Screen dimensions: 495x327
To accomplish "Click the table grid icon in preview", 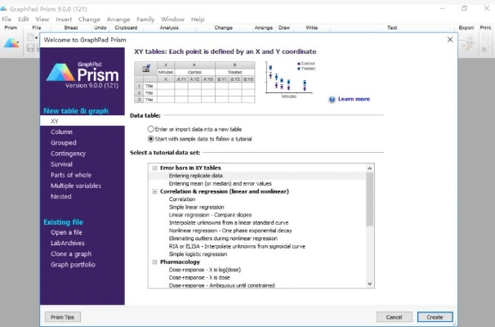I will click(145, 69).
